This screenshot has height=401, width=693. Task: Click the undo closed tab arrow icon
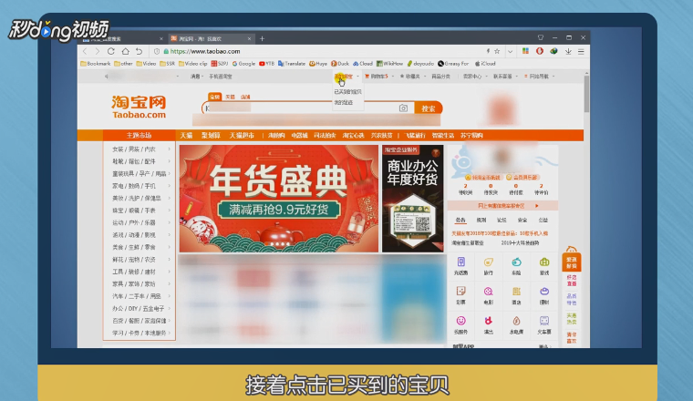[139, 51]
